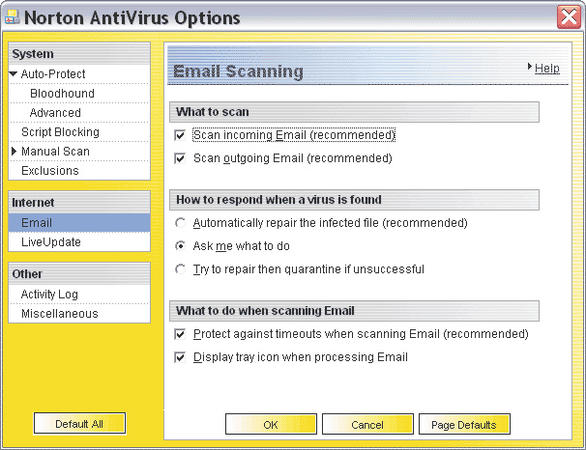This screenshot has width=586, height=450.
Task: Toggle Display tray icon when processing Email
Action: click(x=180, y=357)
